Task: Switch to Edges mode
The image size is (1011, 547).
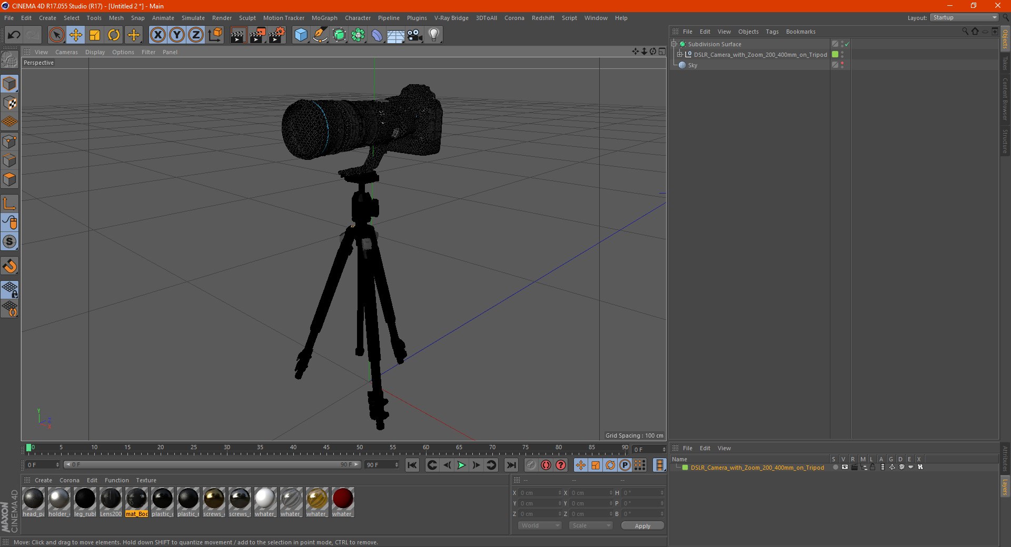Action: (9, 160)
